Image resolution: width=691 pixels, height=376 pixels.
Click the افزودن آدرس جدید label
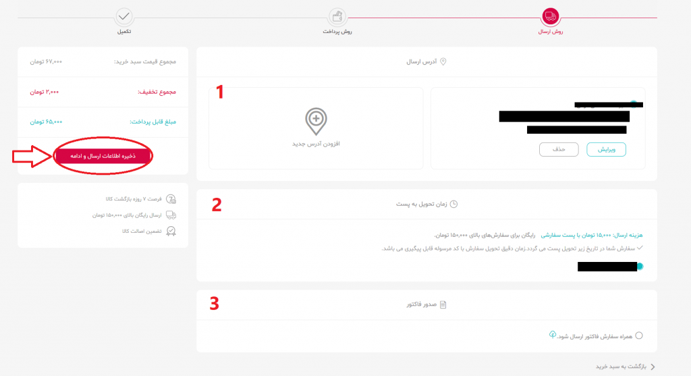click(316, 144)
